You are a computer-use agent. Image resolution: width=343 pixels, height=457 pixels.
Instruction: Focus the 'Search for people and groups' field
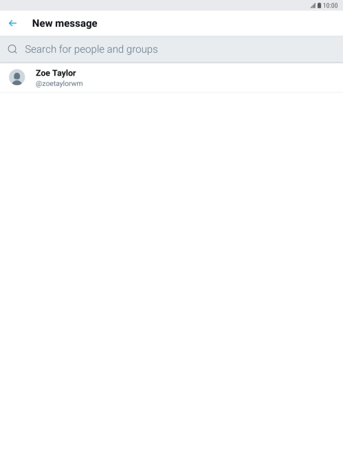tap(171, 49)
